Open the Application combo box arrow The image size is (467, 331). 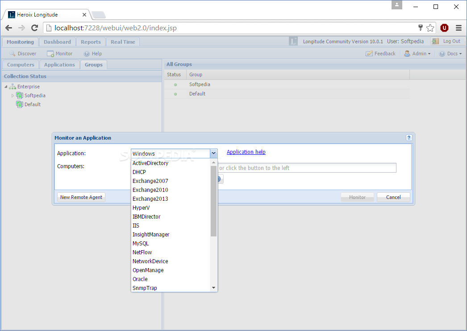[x=213, y=153]
